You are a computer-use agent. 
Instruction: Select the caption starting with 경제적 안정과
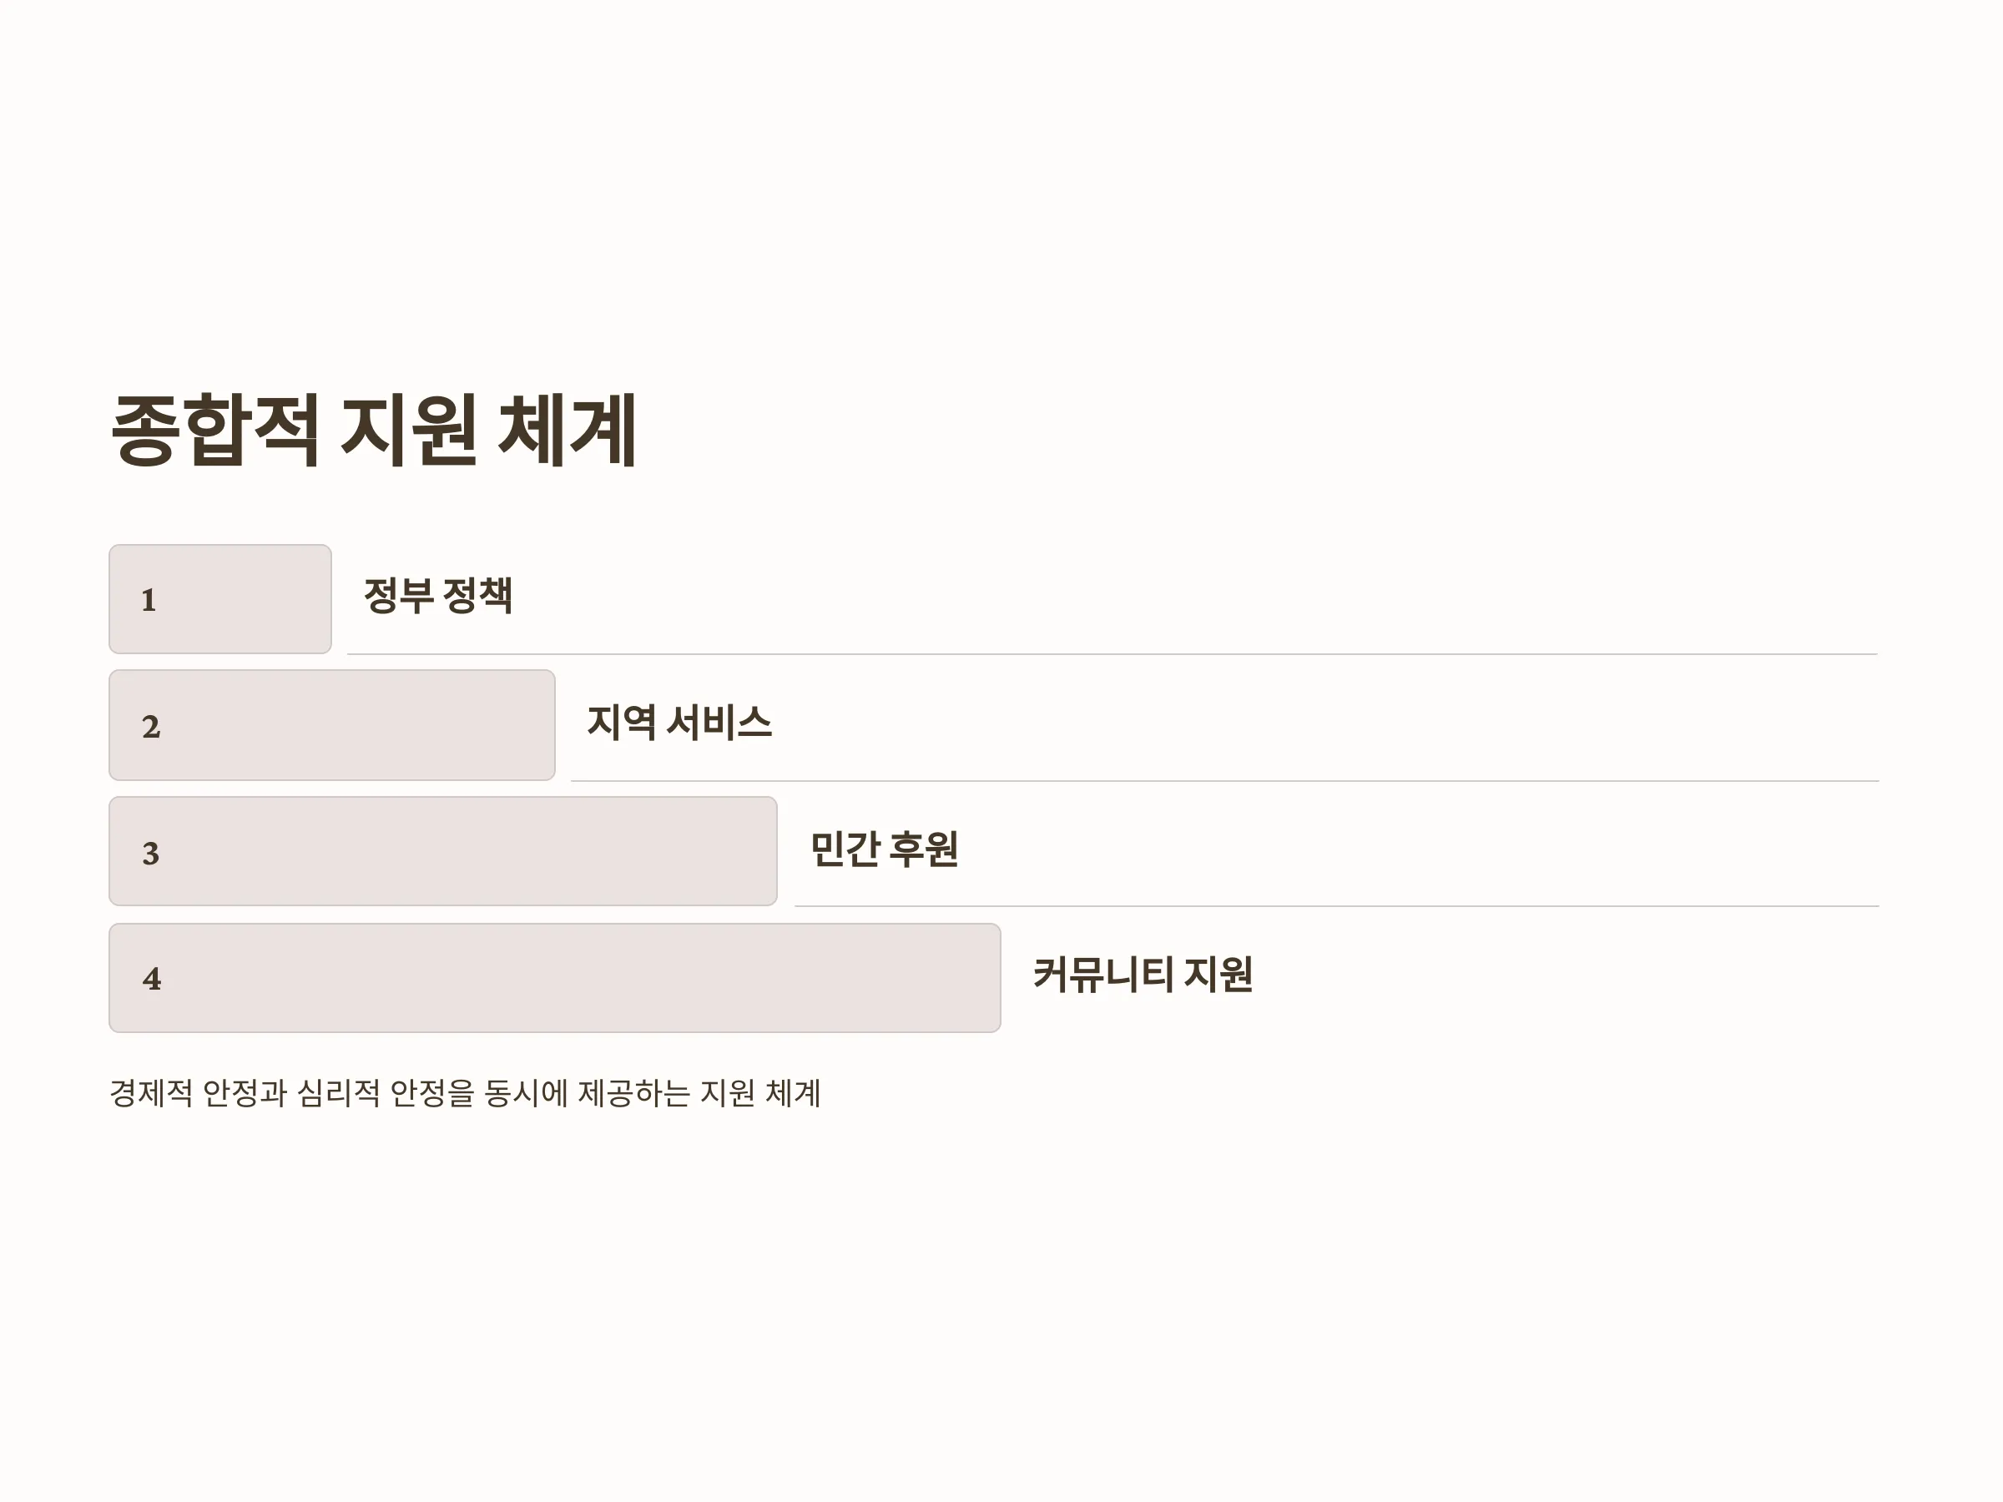pyautogui.click(x=466, y=1093)
